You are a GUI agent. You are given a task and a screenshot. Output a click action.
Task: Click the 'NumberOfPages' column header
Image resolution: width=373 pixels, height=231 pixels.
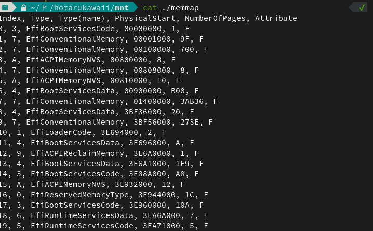pyautogui.click(x=211, y=18)
